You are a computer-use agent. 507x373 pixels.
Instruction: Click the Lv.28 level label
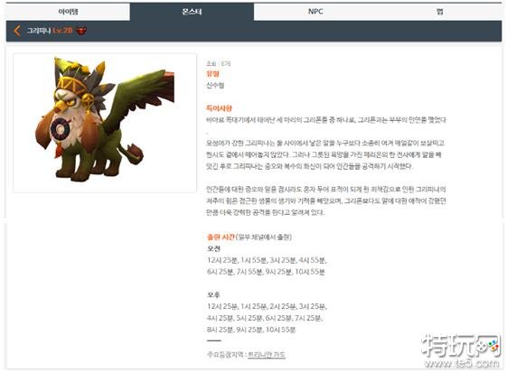[x=62, y=31]
